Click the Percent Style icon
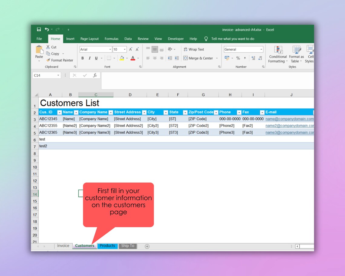Image resolution: width=345 pixels, height=276 pixels. 238,58
